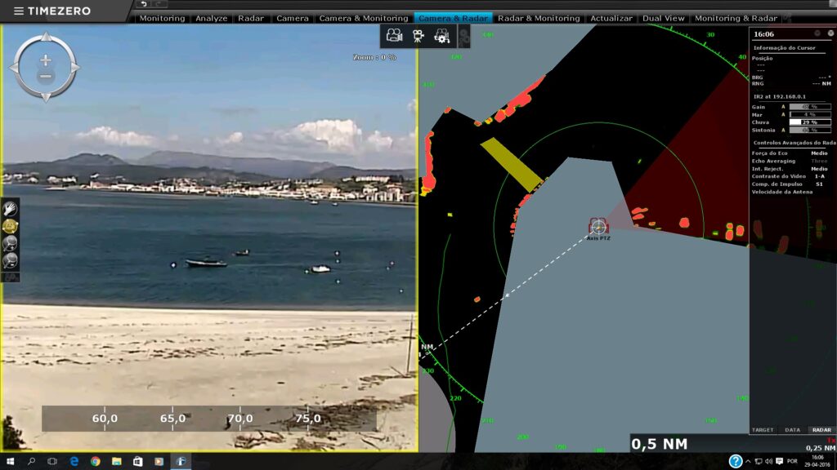This screenshot has width=837, height=470.
Task: Select Radar & Monitoring tab
Action: click(x=539, y=18)
